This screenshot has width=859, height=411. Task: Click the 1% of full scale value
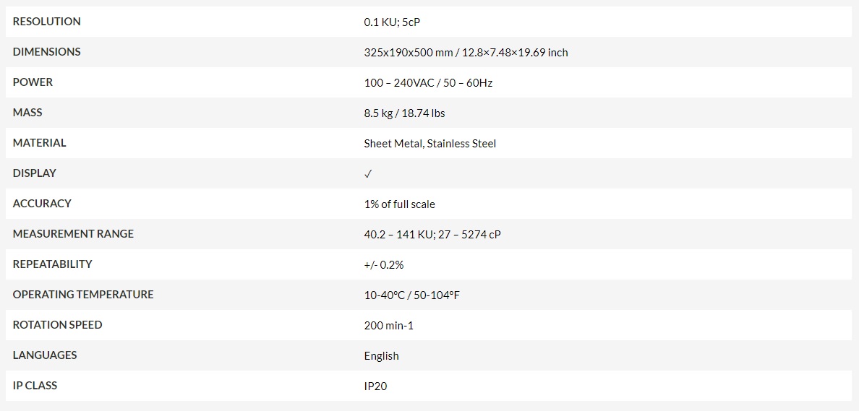(399, 204)
